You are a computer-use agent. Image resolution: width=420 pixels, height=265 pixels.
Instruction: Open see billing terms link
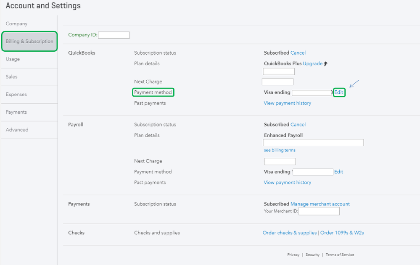pyautogui.click(x=280, y=150)
